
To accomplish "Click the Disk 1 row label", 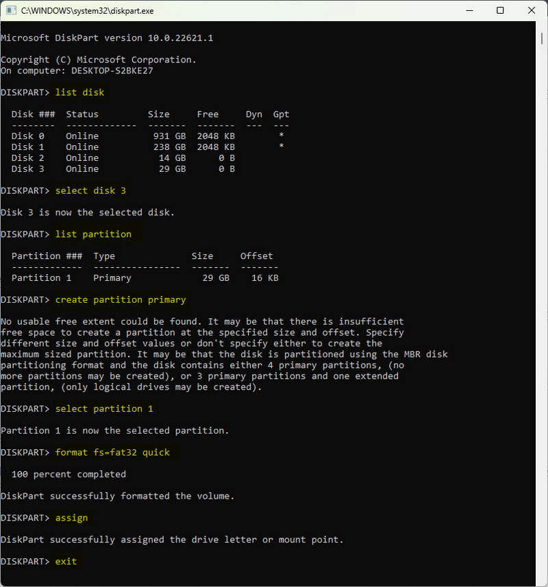I will point(27,147).
